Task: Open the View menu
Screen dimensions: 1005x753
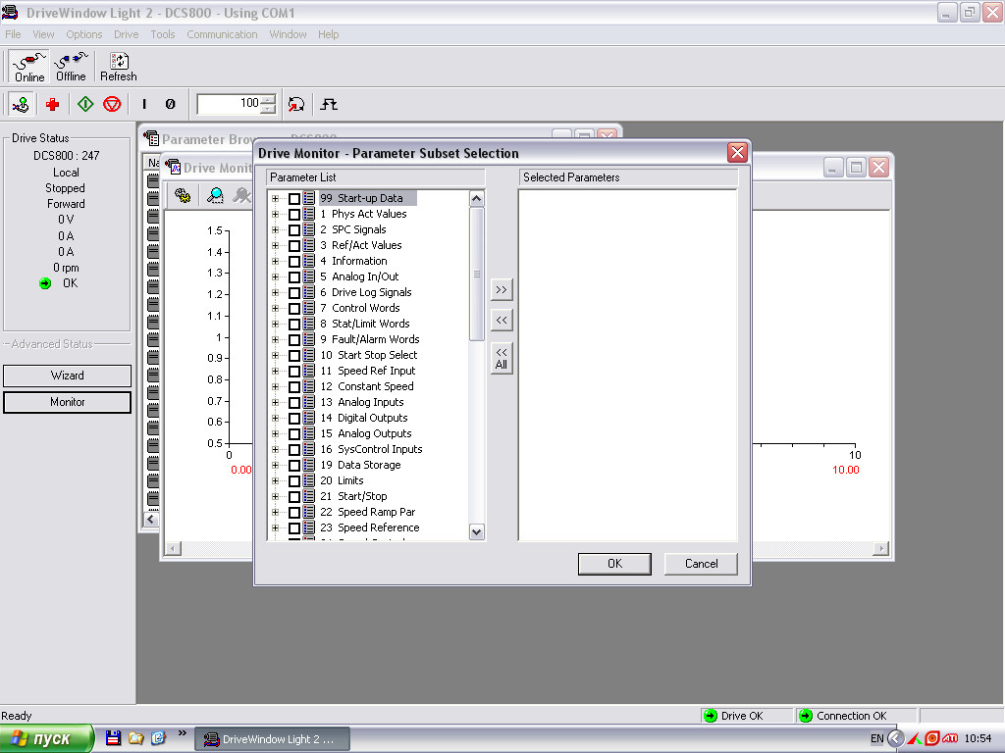Action: (x=43, y=34)
